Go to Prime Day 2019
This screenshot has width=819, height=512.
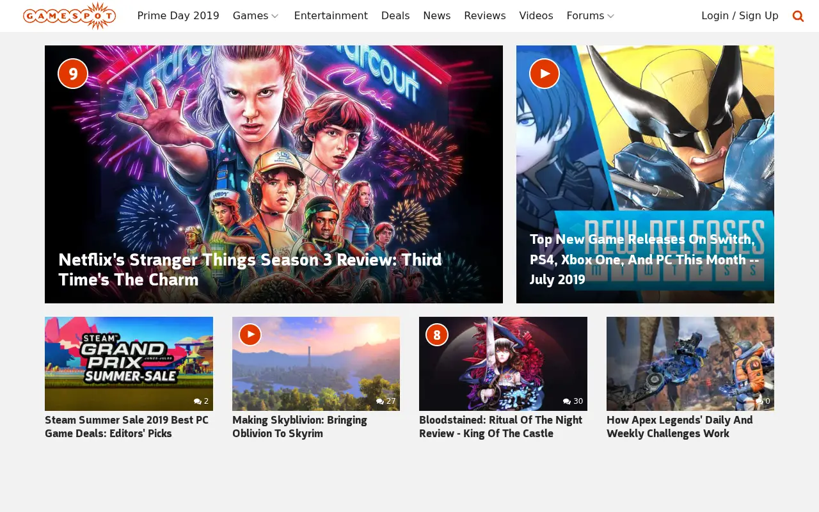click(178, 16)
